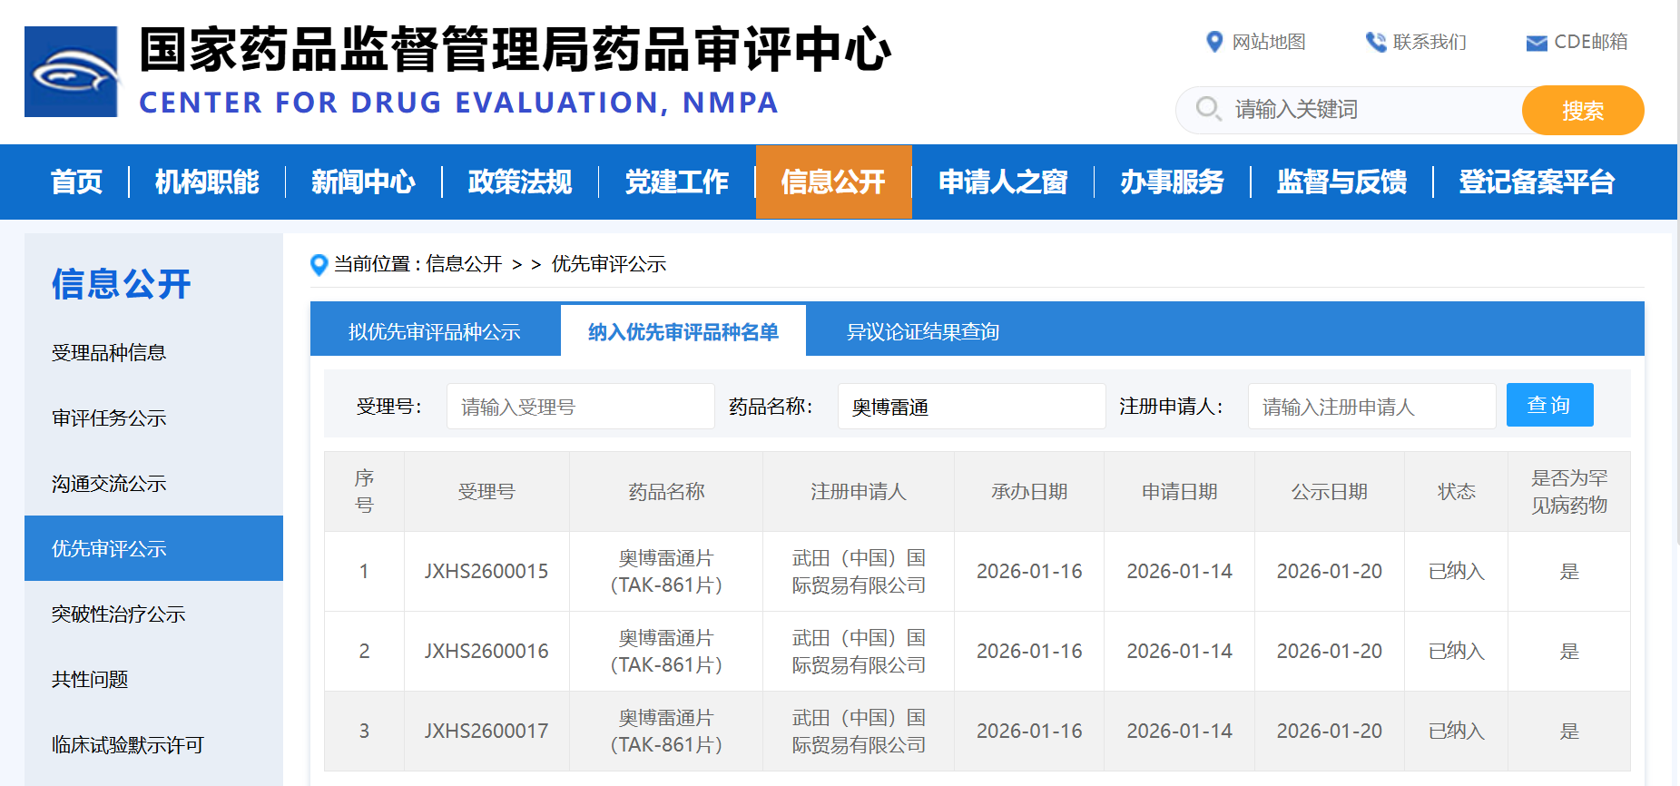Open the 办事服务 menu
The width and height of the screenshot is (1680, 786).
(1172, 182)
